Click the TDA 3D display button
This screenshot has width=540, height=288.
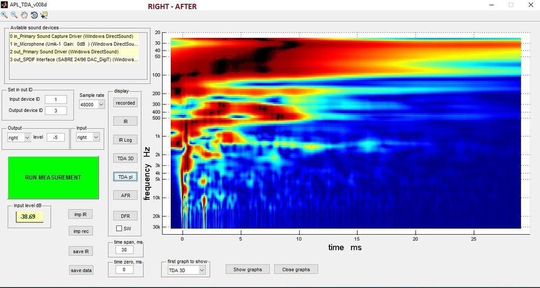point(125,158)
